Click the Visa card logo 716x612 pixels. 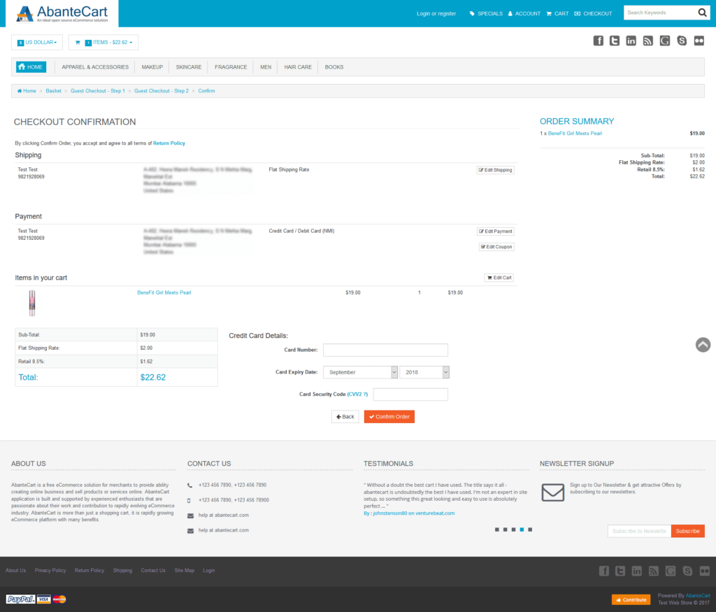tap(44, 599)
